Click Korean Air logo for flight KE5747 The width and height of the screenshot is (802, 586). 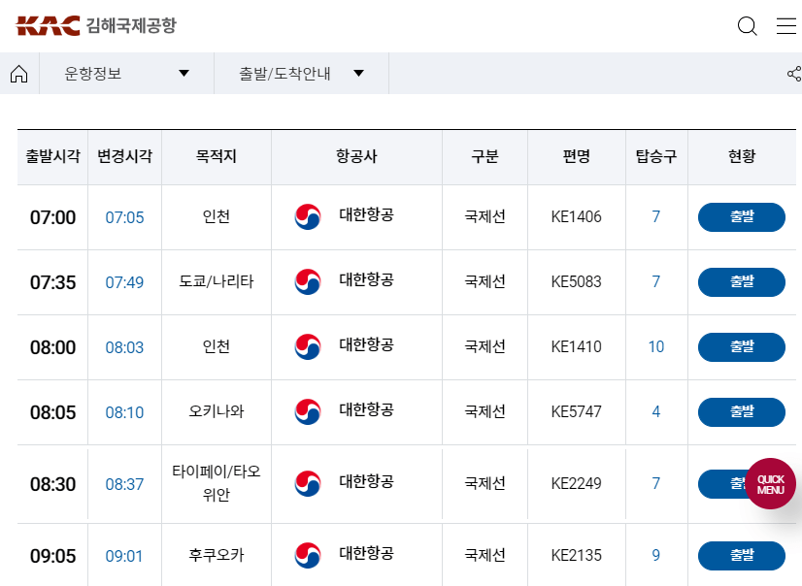[x=308, y=412]
